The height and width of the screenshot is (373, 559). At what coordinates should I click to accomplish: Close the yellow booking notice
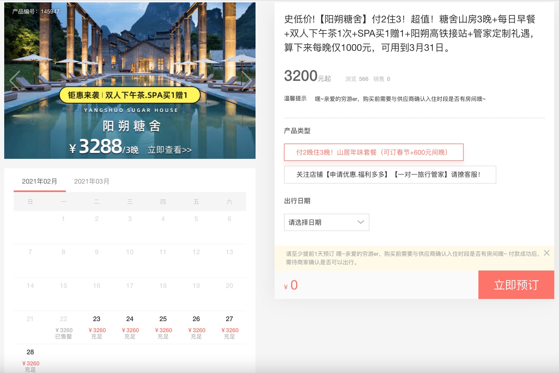tap(547, 253)
